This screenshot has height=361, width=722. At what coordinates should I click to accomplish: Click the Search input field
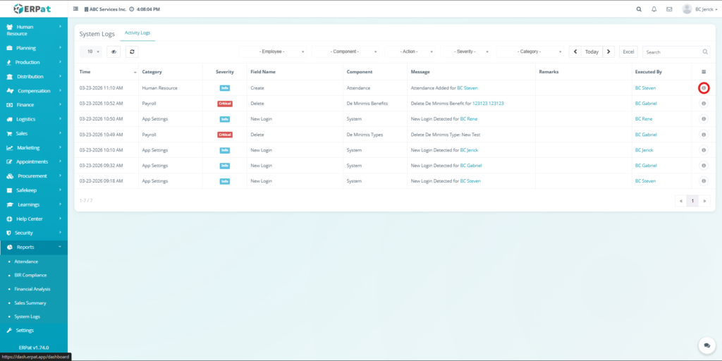click(672, 51)
